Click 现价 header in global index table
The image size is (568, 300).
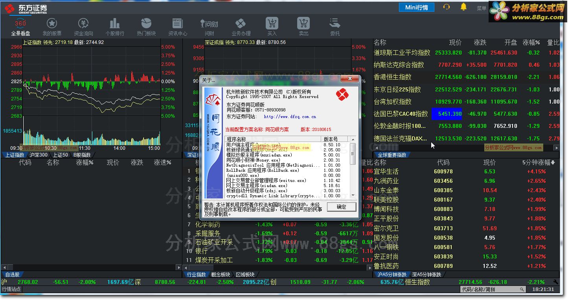pyautogui.click(x=455, y=42)
